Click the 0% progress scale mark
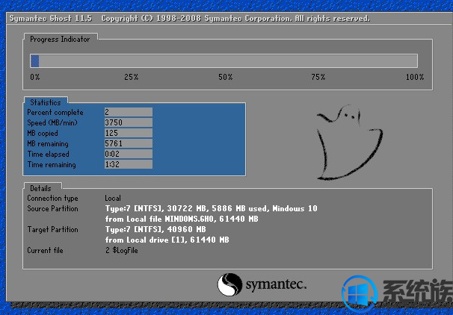The image size is (453, 315). [x=35, y=77]
